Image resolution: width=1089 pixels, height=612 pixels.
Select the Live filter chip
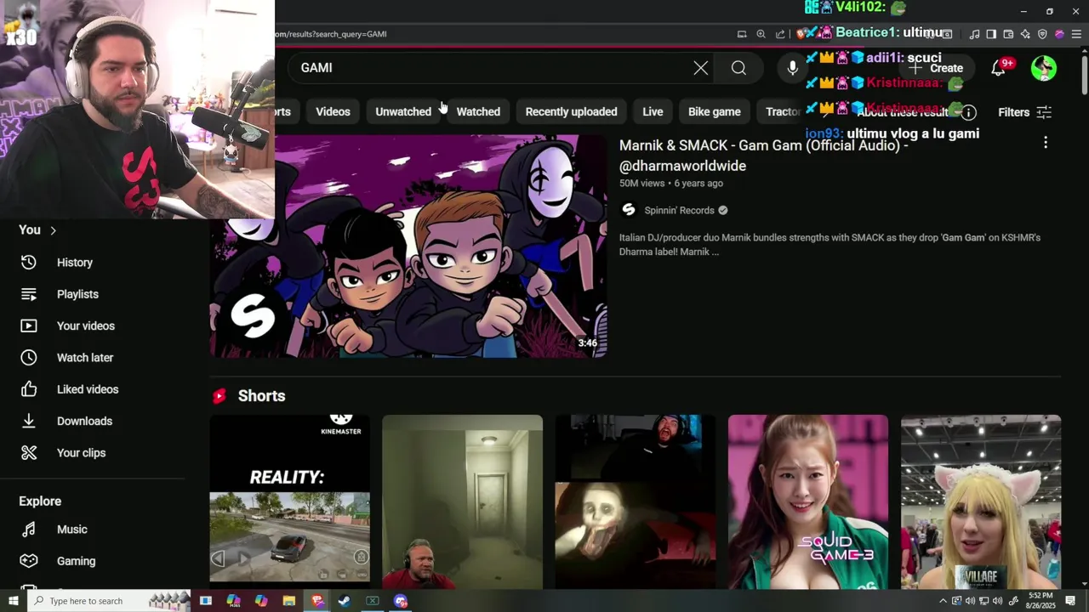(x=653, y=111)
